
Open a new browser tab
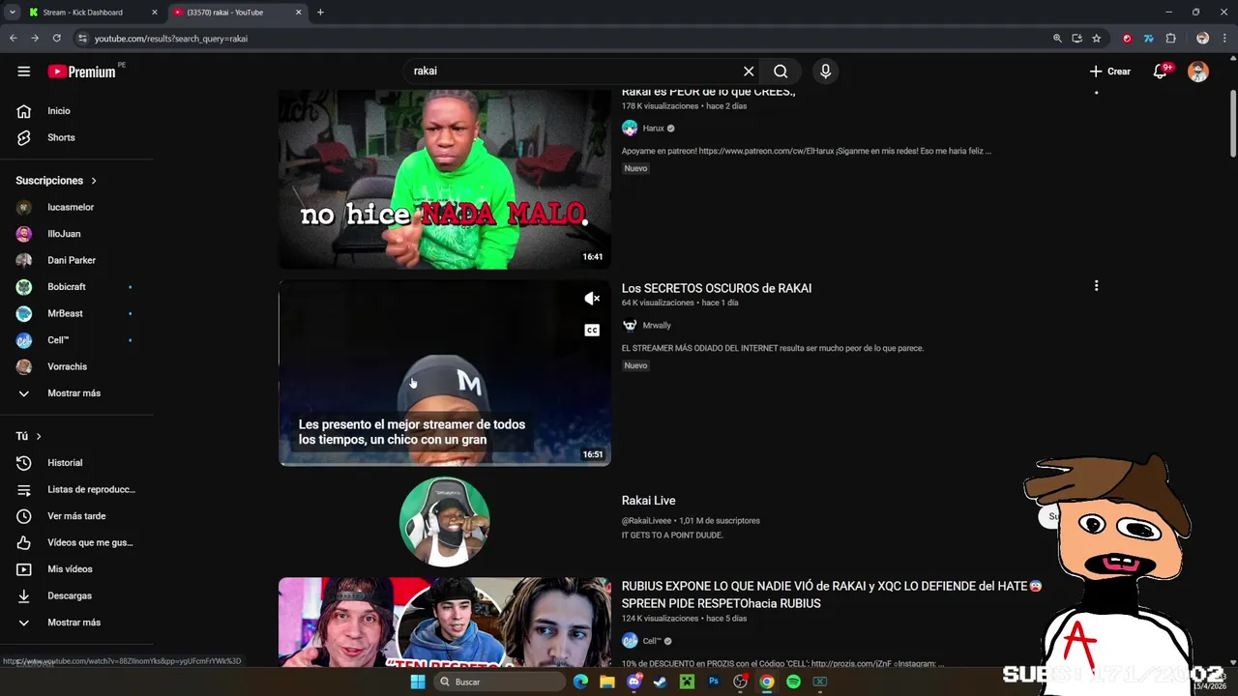(320, 13)
